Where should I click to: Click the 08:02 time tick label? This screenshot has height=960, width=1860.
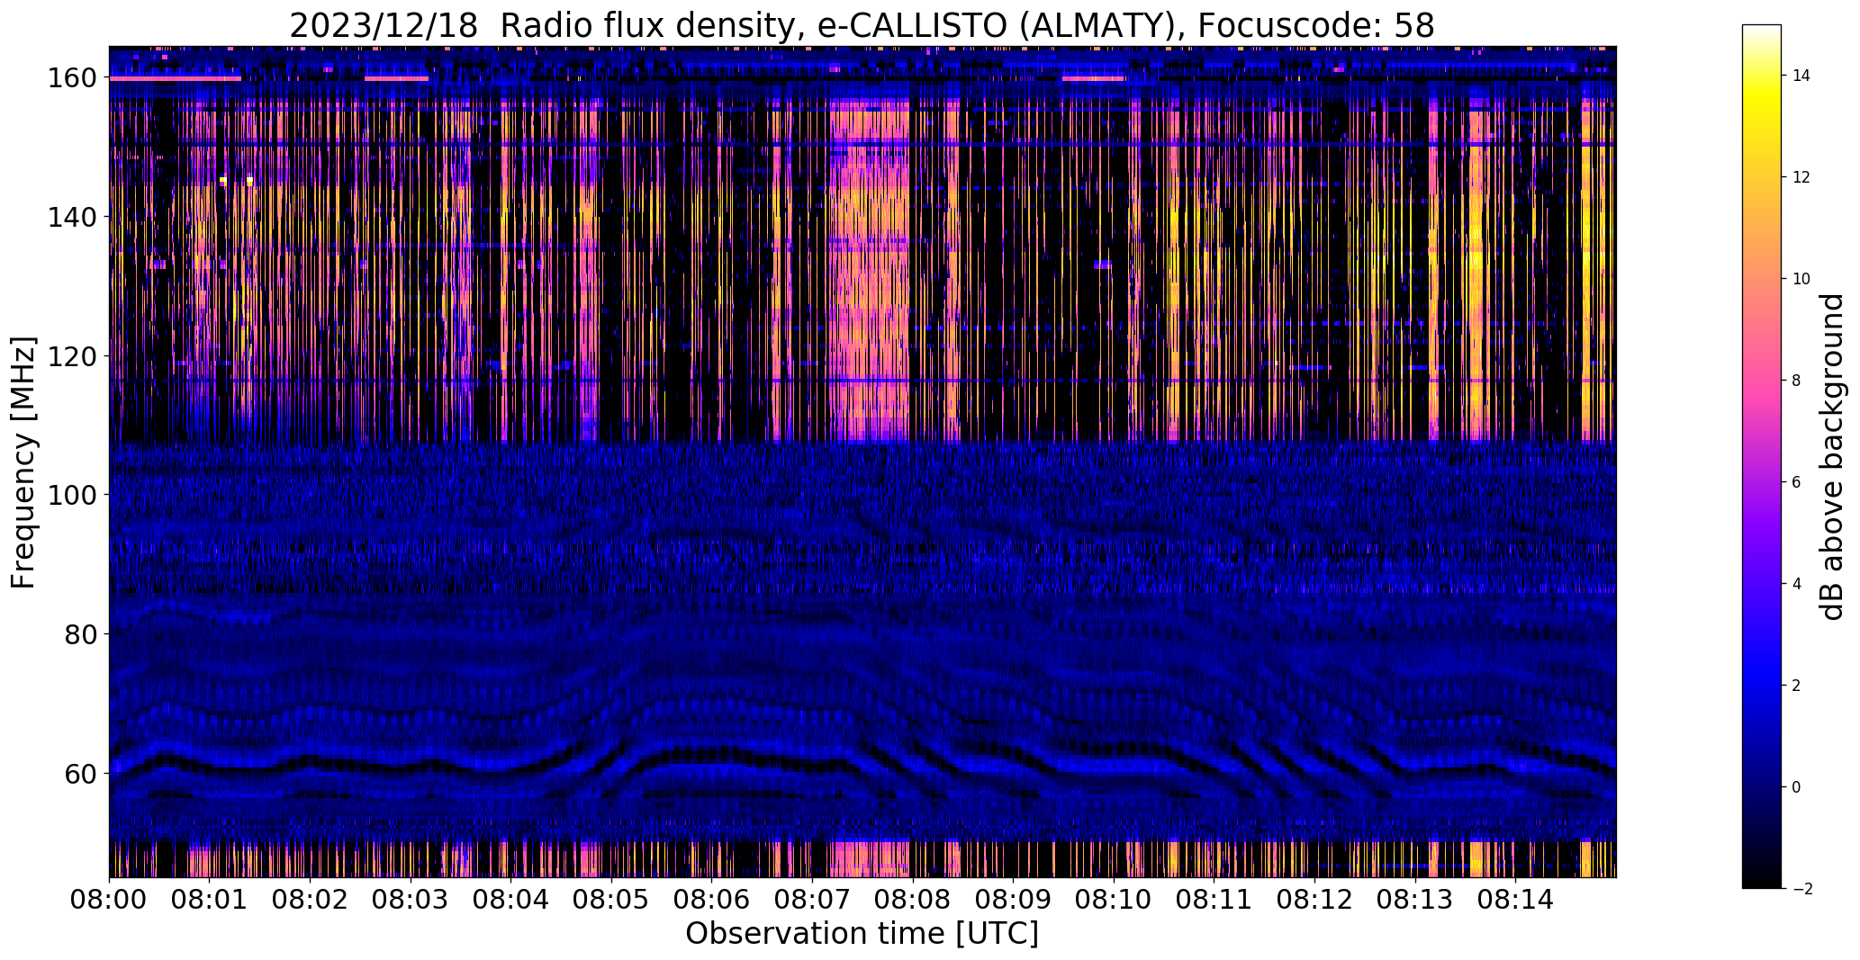pos(310,899)
